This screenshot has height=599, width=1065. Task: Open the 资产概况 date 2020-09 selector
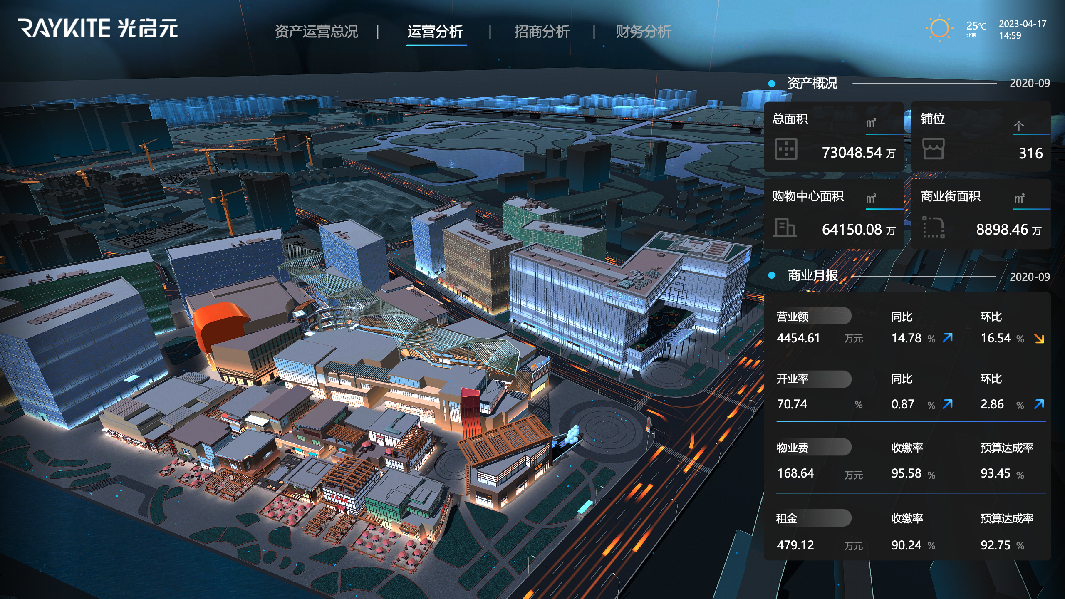tap(1030, 83)
